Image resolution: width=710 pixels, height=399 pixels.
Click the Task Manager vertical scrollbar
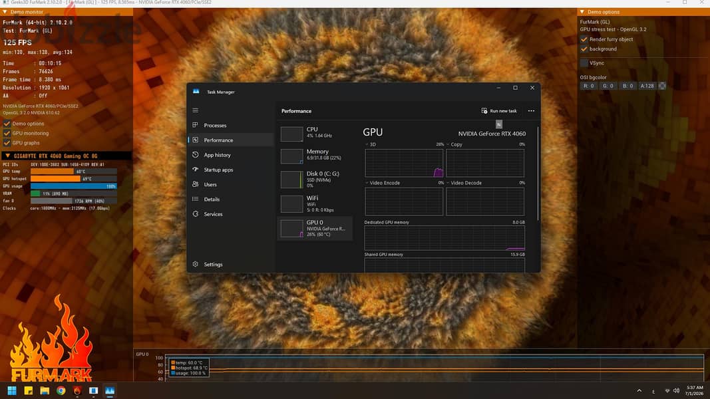538,174
